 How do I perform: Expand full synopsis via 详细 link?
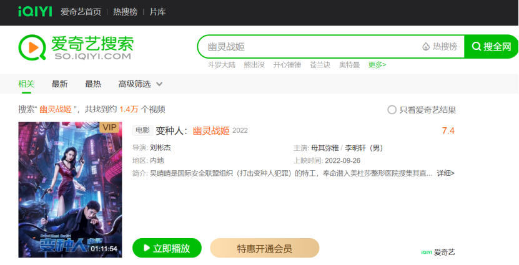pyautogui.click(x=445, y=173)
